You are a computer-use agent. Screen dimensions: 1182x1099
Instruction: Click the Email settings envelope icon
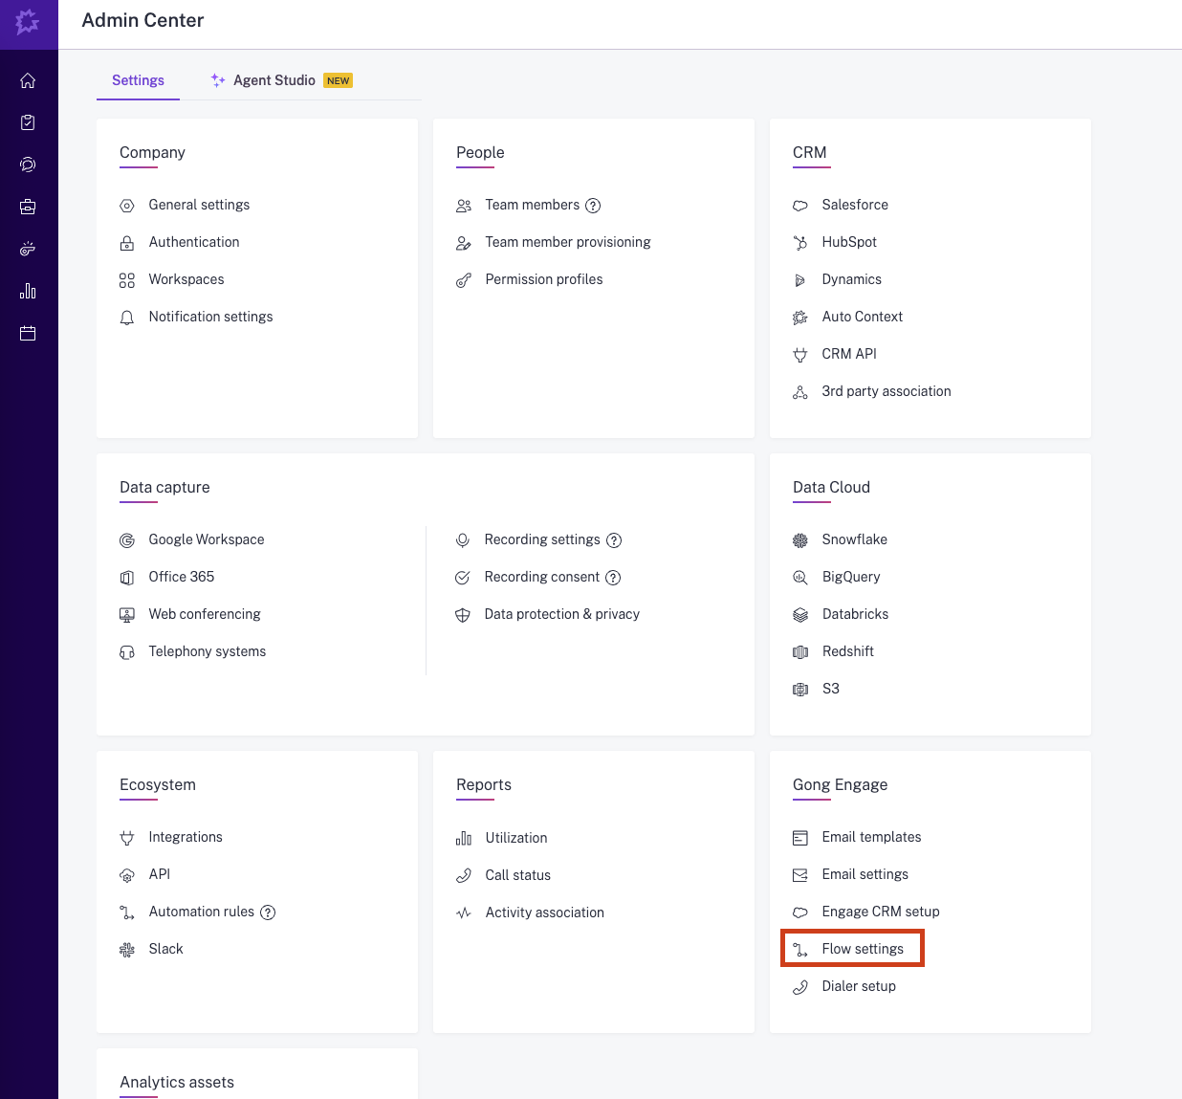click(800, 875)
